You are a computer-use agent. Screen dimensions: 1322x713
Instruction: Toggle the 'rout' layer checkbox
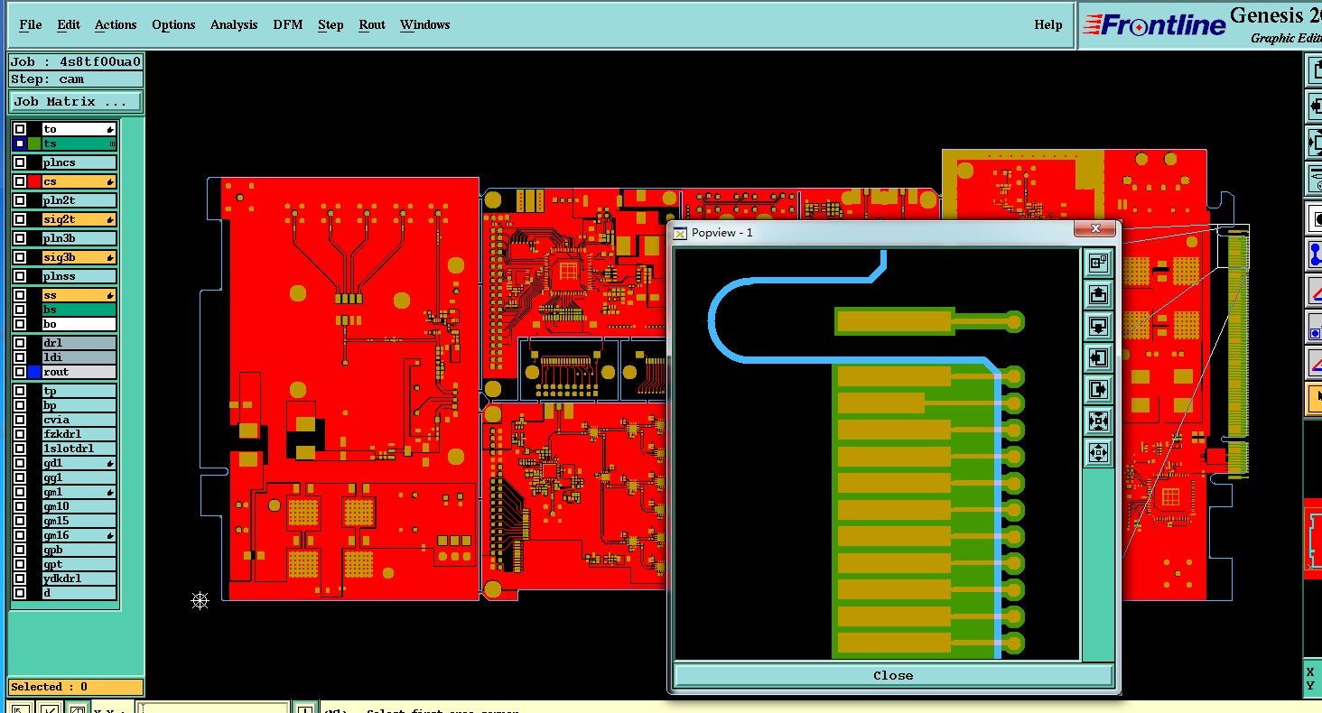pyautogui.click(x=20, y=372)
